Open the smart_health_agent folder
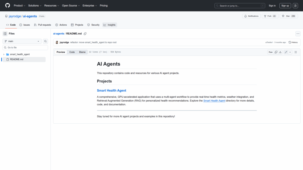Viewport: 303px width, 170px height. click(x=20, y=54)
